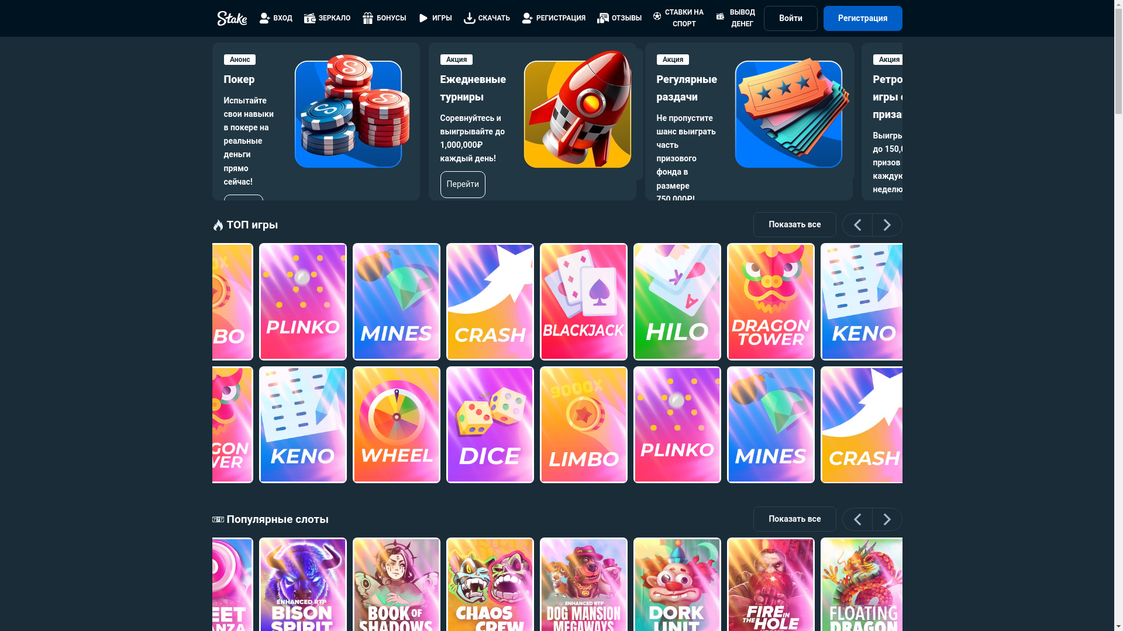The width and height of the screenshot is (1123, 631).
Task: Click the Ежедневные турниры heading
Action: point(473,88)
